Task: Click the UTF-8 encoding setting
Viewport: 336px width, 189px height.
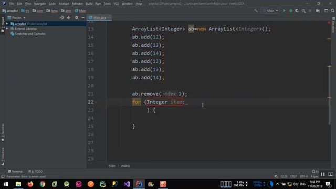Action: pyautogui.click(x=303, y=176)
